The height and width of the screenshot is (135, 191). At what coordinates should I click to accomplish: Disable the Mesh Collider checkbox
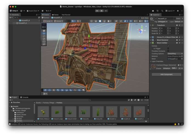pos(155,43)
